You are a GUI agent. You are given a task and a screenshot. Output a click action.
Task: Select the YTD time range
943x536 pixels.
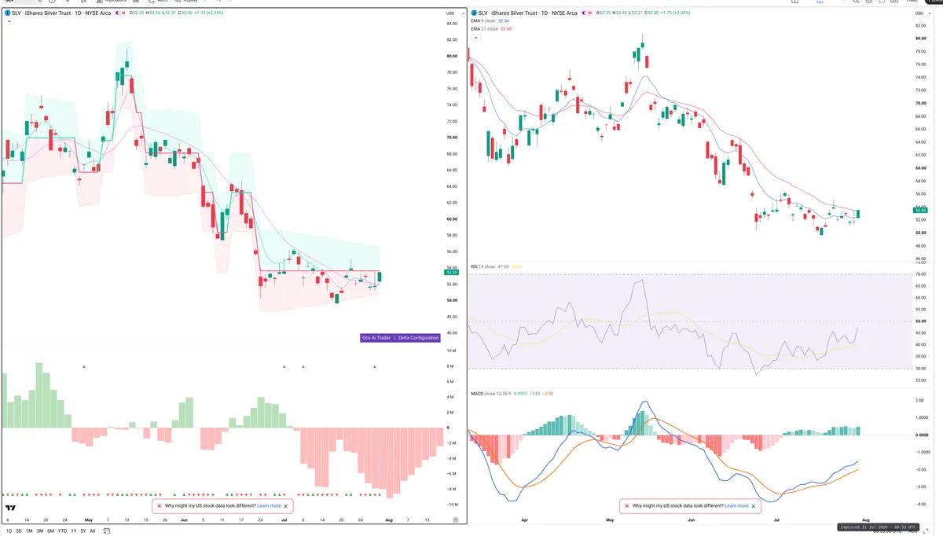(x=62, y=531)
